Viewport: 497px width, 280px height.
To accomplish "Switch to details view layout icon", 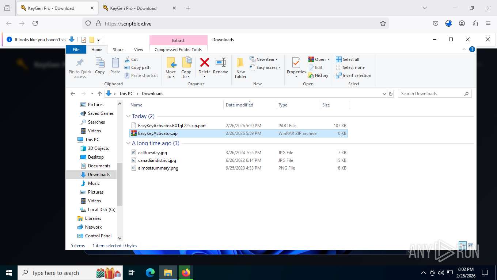I will [462, 245].
